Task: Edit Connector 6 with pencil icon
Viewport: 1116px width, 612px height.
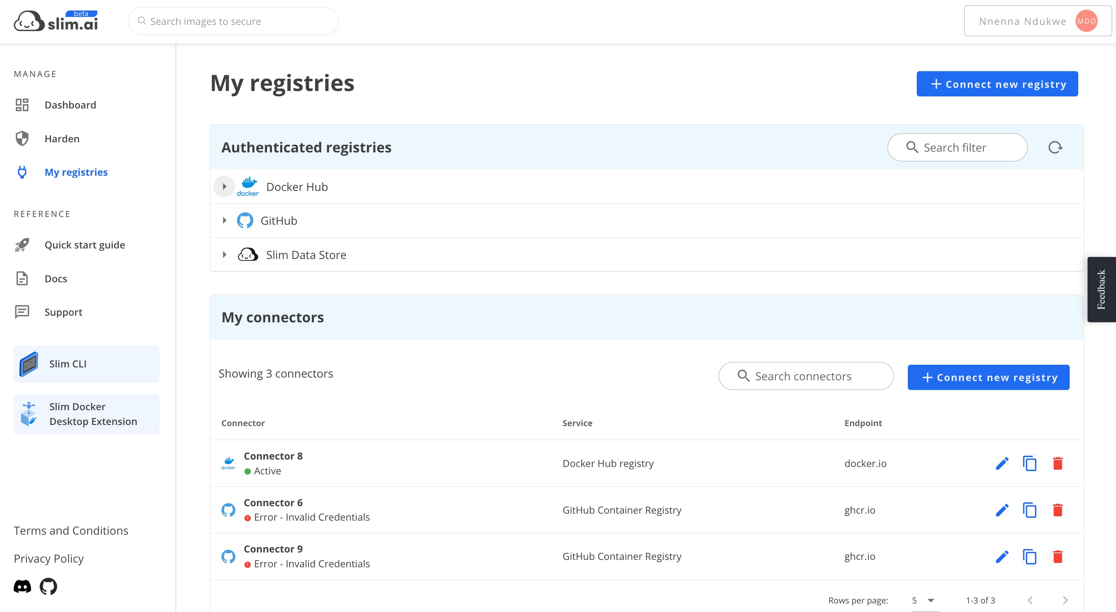Action: point(1002,510)
